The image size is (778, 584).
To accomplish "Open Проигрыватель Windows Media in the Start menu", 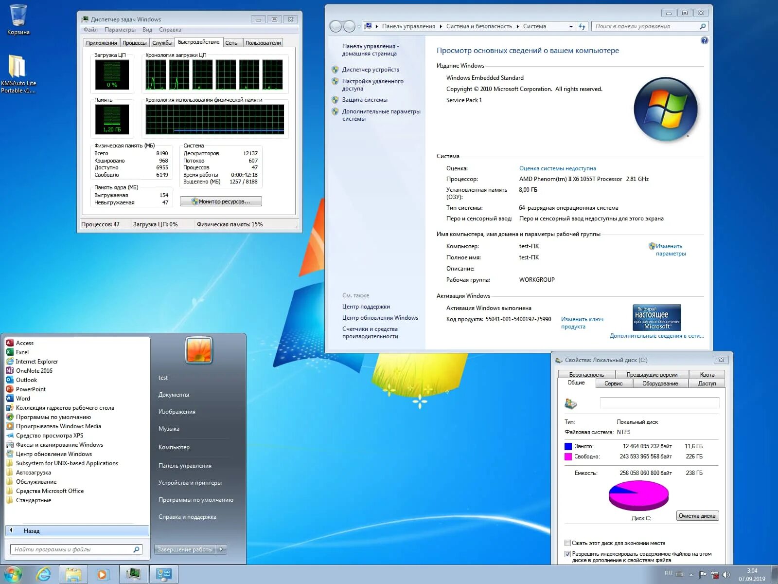I will point(58,426).
